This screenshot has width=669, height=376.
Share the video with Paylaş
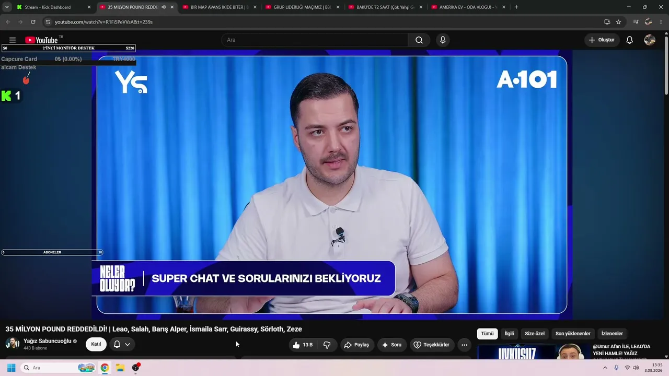[x=356, y=345]
